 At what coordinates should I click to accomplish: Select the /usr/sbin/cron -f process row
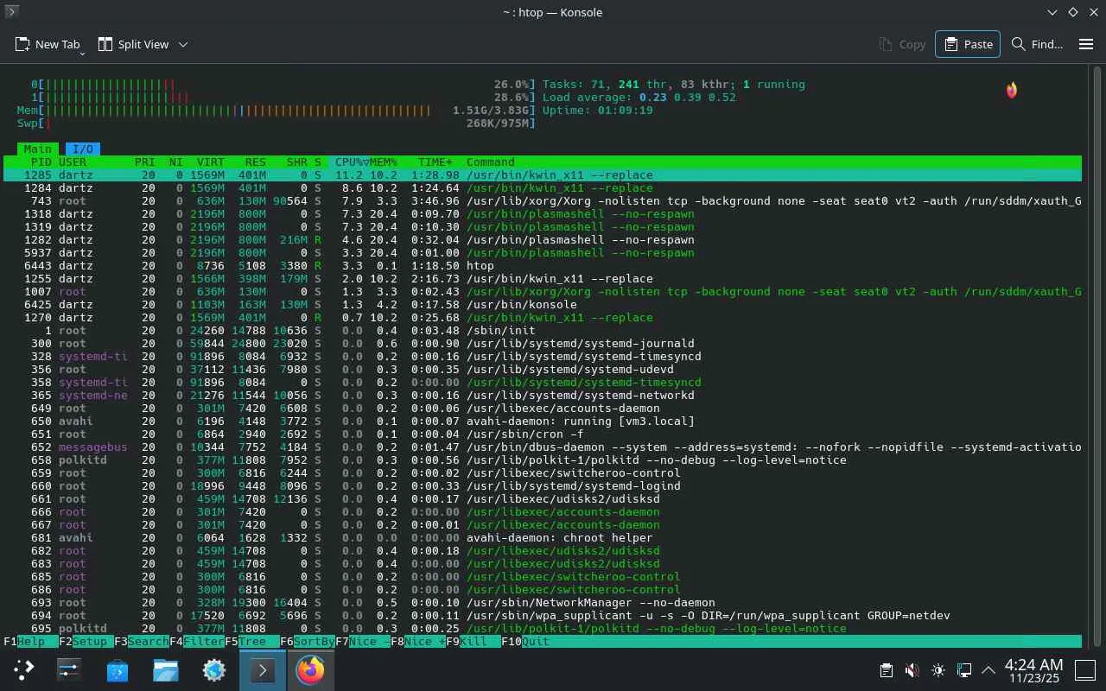[x=543, y=434]
